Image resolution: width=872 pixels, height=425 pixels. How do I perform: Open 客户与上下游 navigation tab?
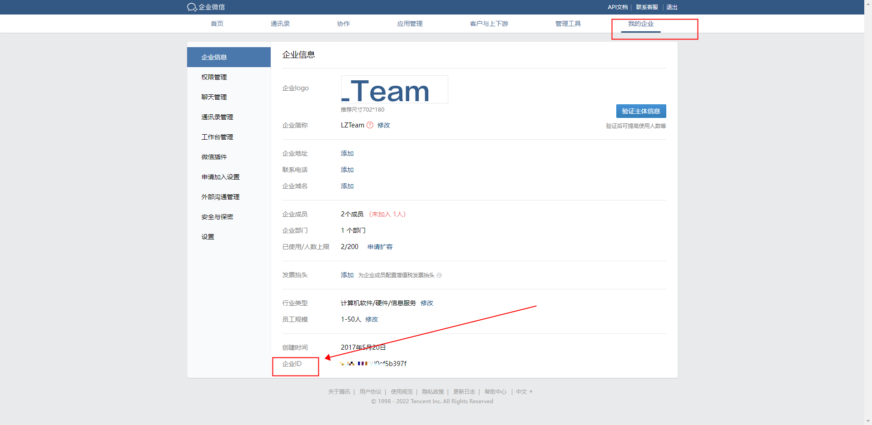point(489,24)
